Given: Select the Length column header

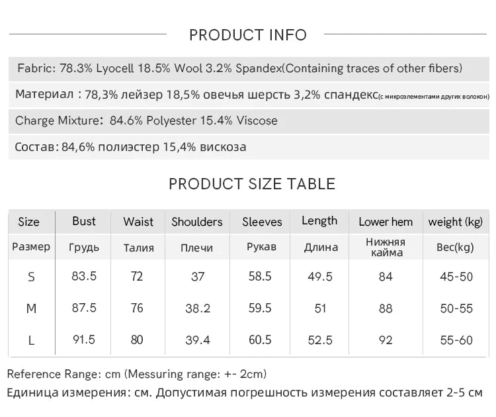Looking at the screenshot, I should pyautogui.click(x=319, y=221).
